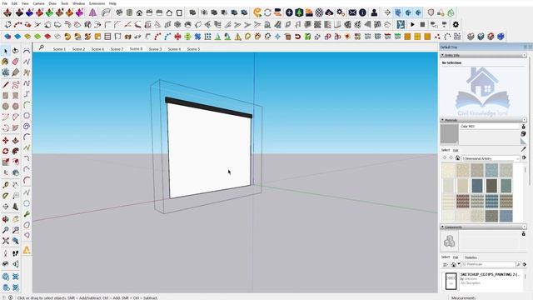Switch to the Scene 8 tab
This screenshot has height=300, width=533.
[x=136, y=49]
